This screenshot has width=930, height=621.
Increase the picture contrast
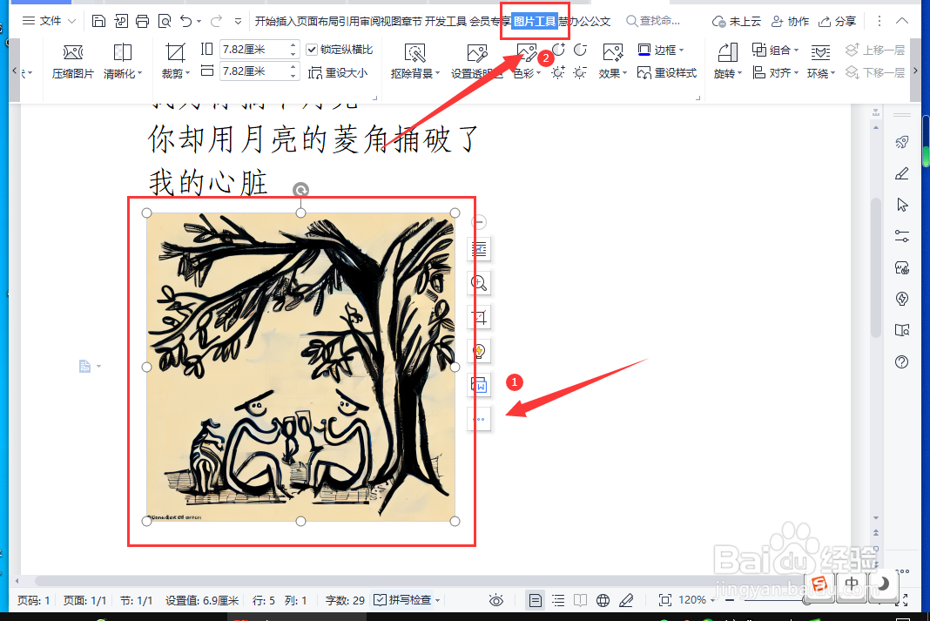[x=558, y=50]
